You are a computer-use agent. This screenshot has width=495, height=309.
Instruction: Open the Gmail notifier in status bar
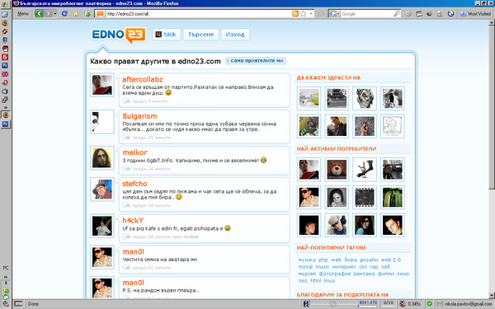click(464, 304)
